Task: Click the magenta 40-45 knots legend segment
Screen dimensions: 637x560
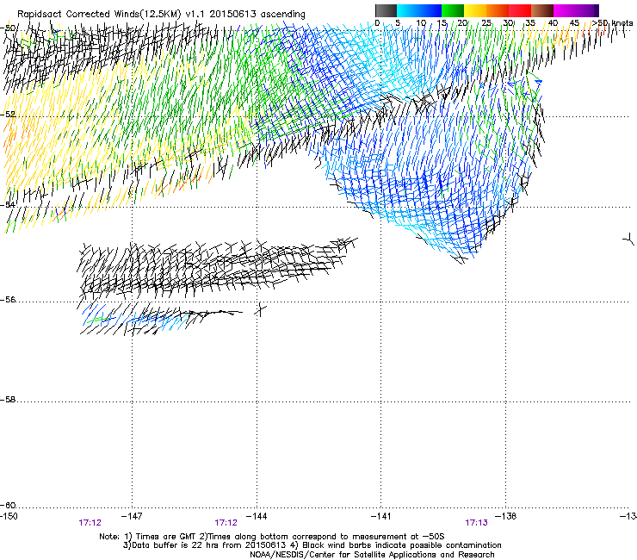Action: pos(565,10)
